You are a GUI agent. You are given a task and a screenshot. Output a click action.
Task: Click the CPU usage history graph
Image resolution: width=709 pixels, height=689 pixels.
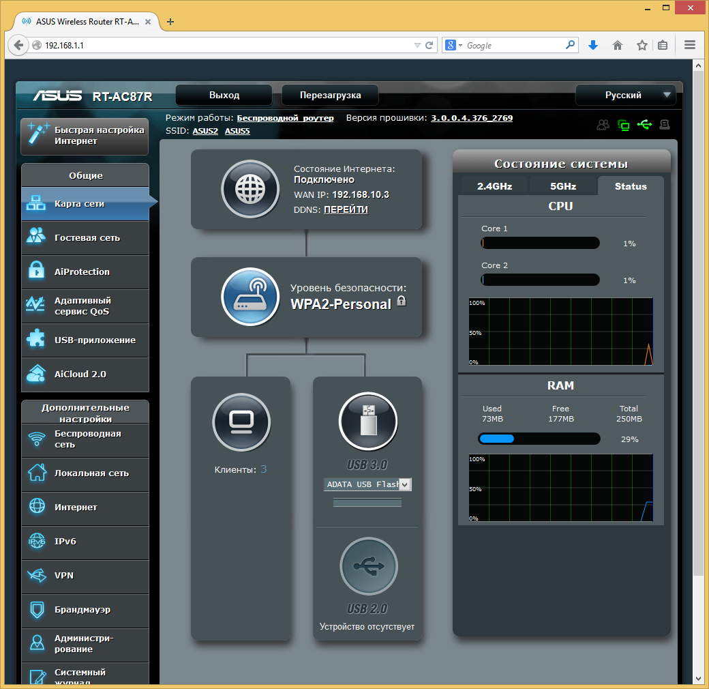(560, 331)
